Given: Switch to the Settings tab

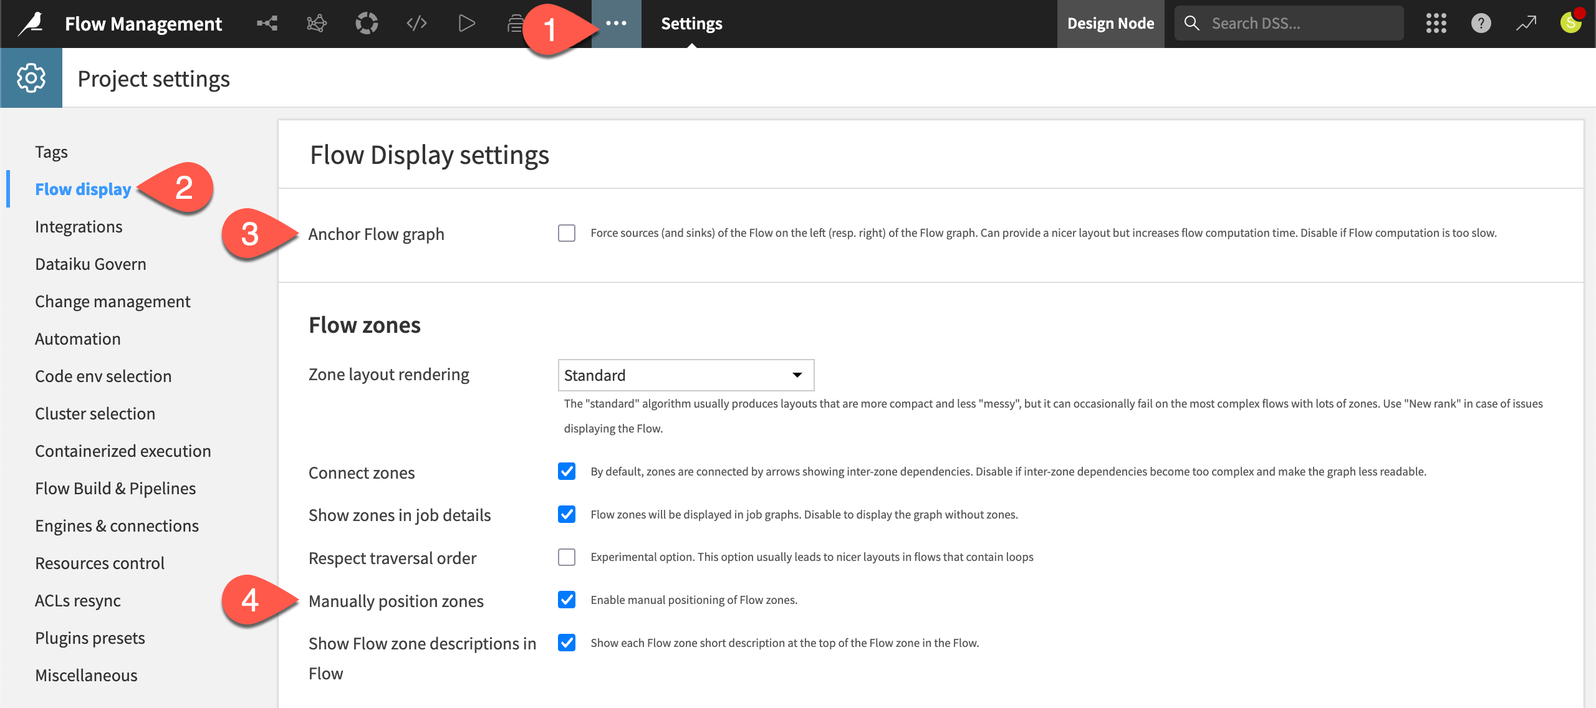Looking at the screenshot, I should pyautogui.click(x=691, y=24).
